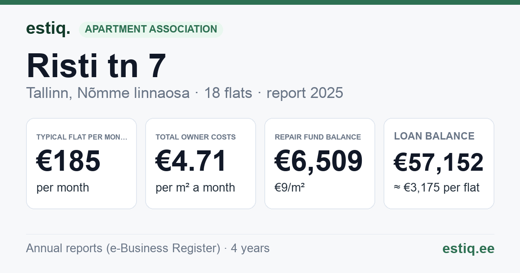Open the Typical flat per month card
The height and width of the screenshot is (273, 520).
click(x=81, y=163)
